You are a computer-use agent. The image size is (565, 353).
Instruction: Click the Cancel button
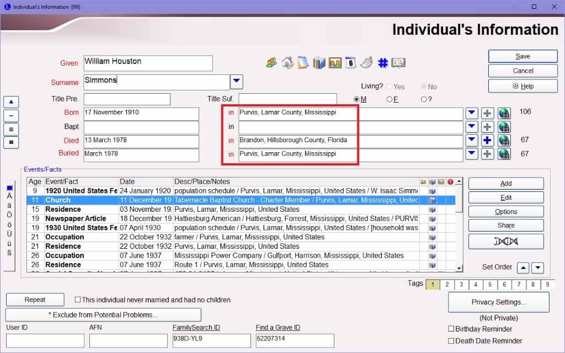523,71
